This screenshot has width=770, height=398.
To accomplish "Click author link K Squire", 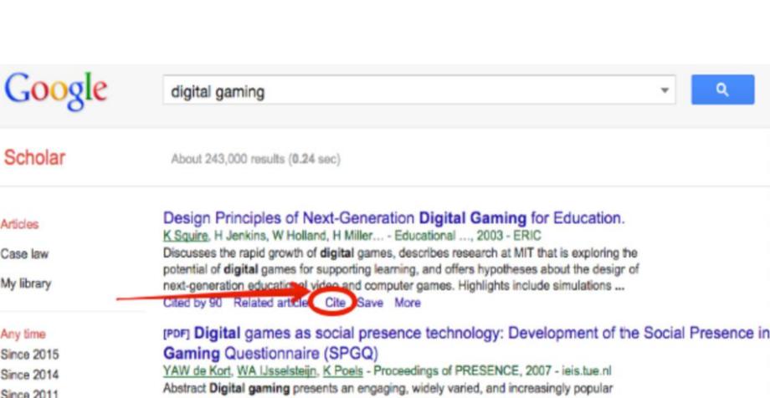I will click(x=186, y=236).
